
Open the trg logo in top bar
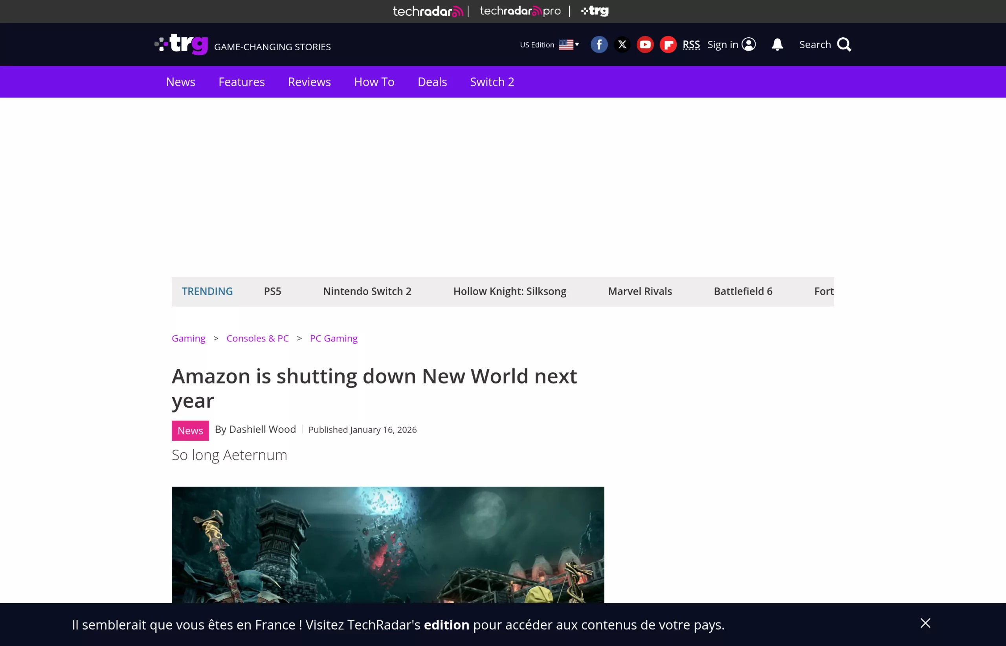point(595,11)
